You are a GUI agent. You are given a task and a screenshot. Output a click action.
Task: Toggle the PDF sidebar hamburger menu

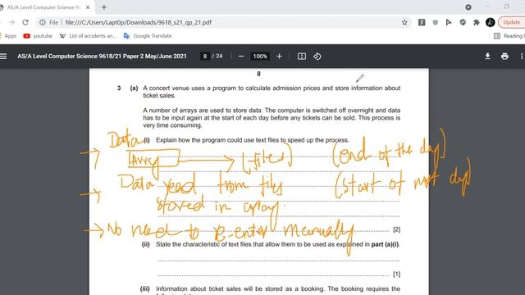click(x=3, y=57)
